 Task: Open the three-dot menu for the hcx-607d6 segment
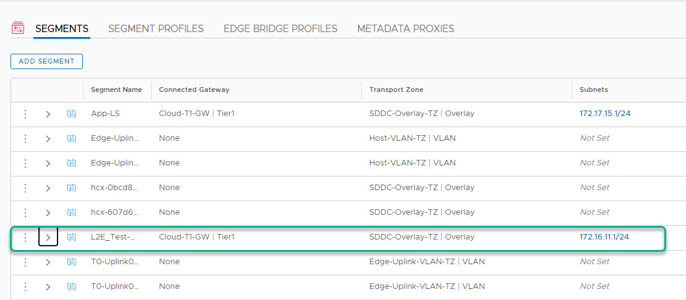[25, 212]
